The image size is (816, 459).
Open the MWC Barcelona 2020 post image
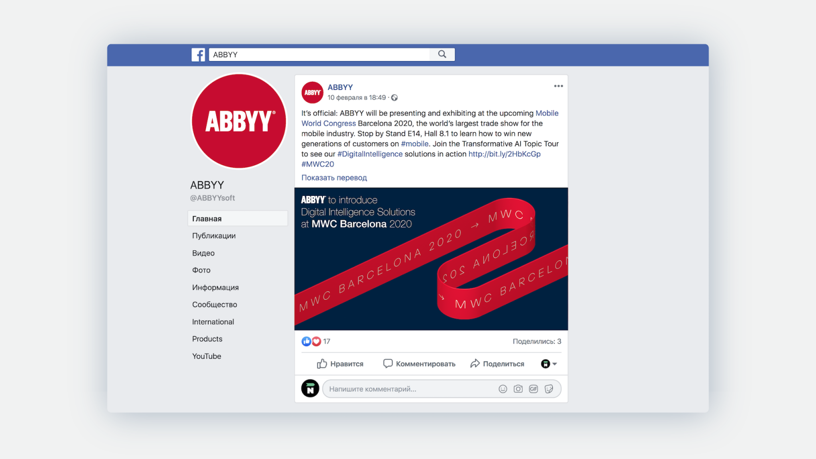pos(431,259)
